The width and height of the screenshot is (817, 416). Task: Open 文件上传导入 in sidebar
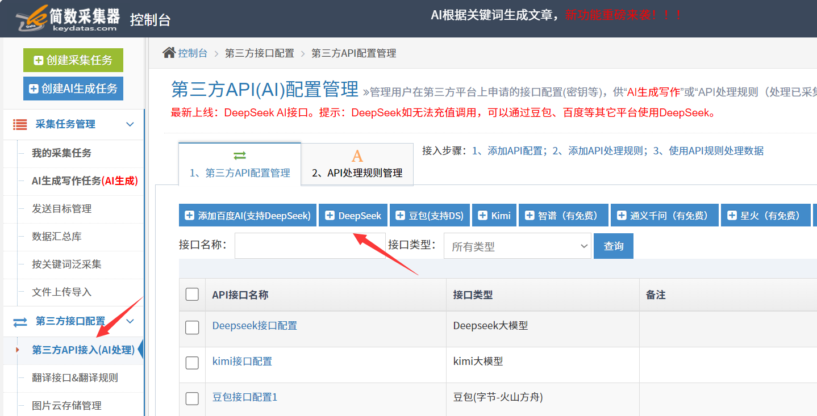pyautogui.click(x=61, y=292)
